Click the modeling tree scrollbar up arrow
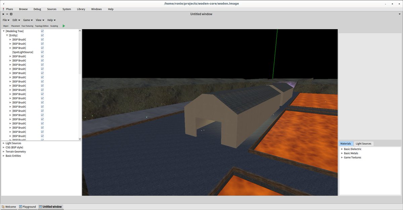Screen dimensions: 403x210 (x=80, y=31)
